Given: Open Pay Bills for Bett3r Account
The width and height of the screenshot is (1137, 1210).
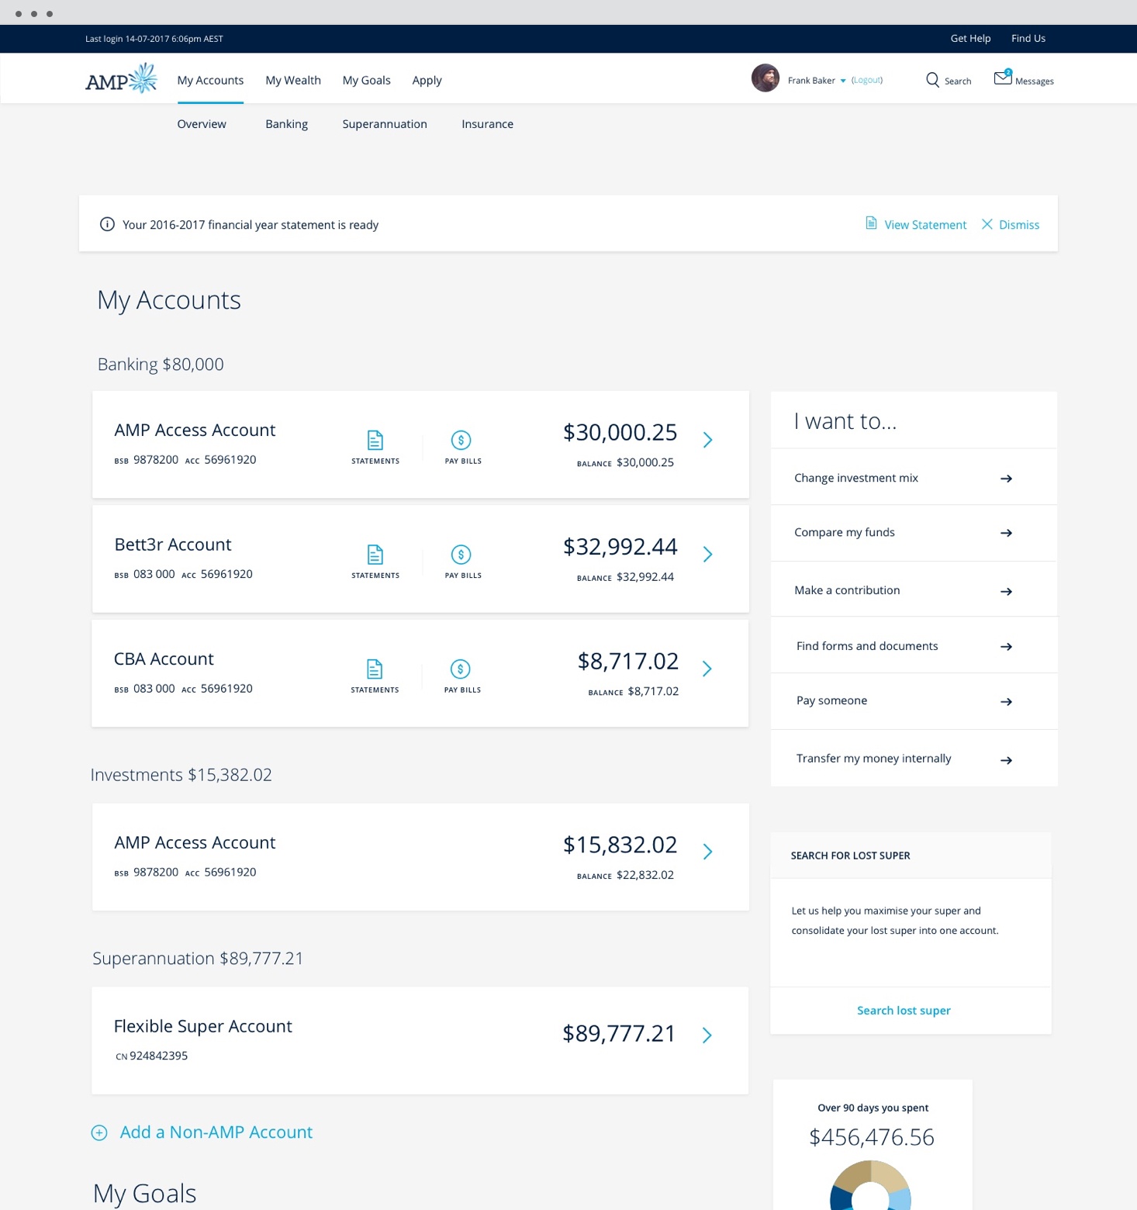Looking at the screenshot, I should pos(463,562).
